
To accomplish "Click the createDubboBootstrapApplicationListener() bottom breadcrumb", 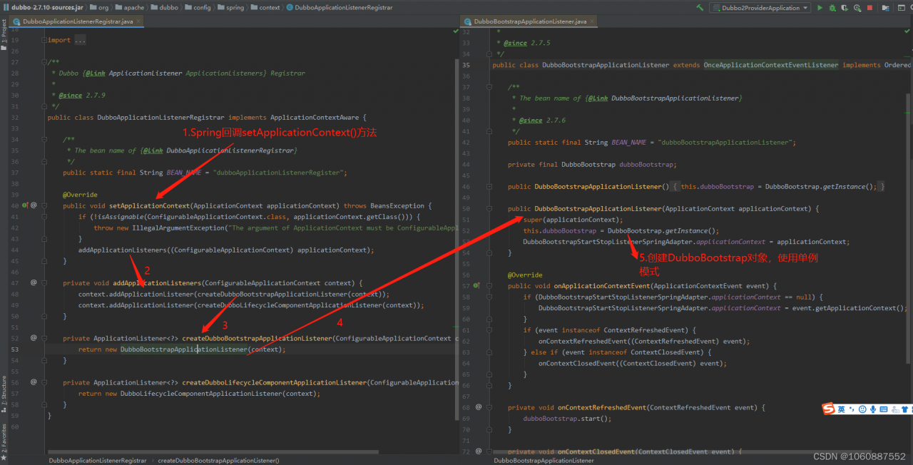I will (x=218, y=461).
